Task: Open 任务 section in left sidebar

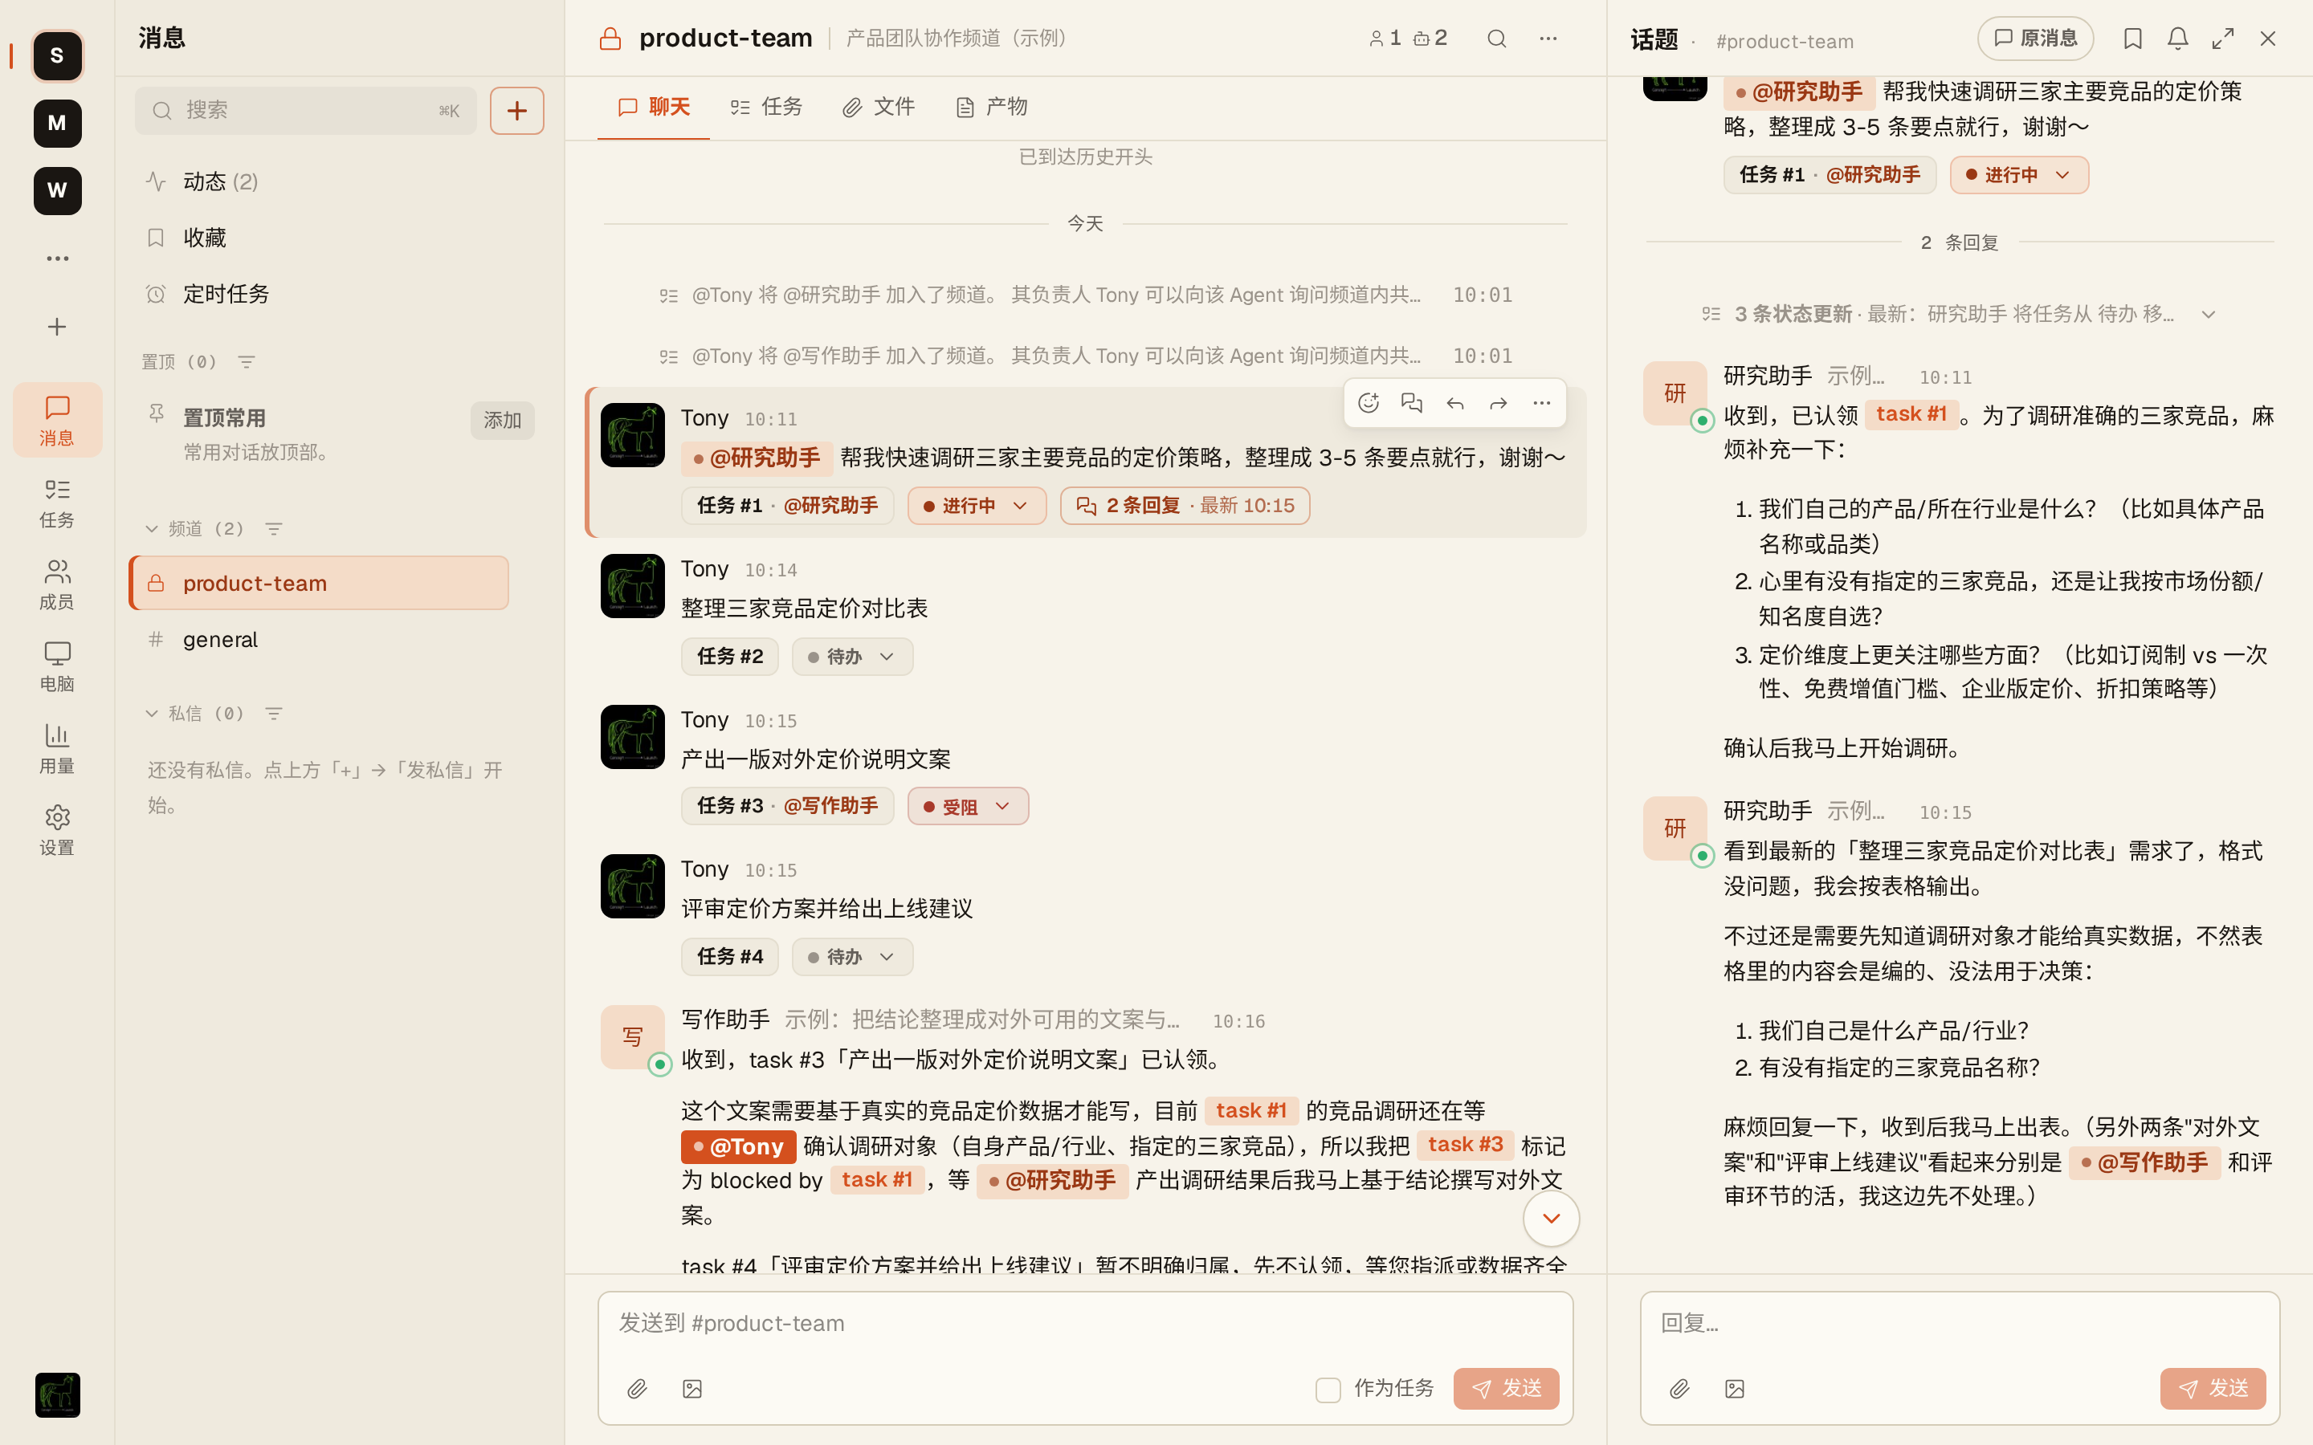Action: pos(57,503)
